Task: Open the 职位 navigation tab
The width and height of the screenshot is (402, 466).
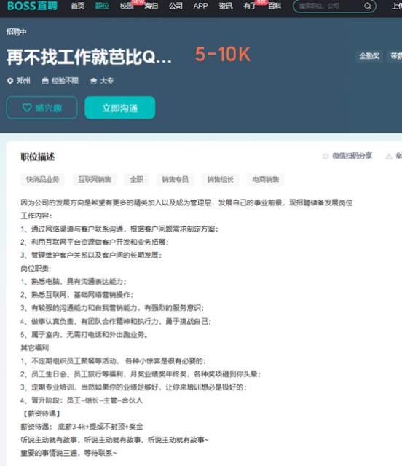Action: coord(102,6)
